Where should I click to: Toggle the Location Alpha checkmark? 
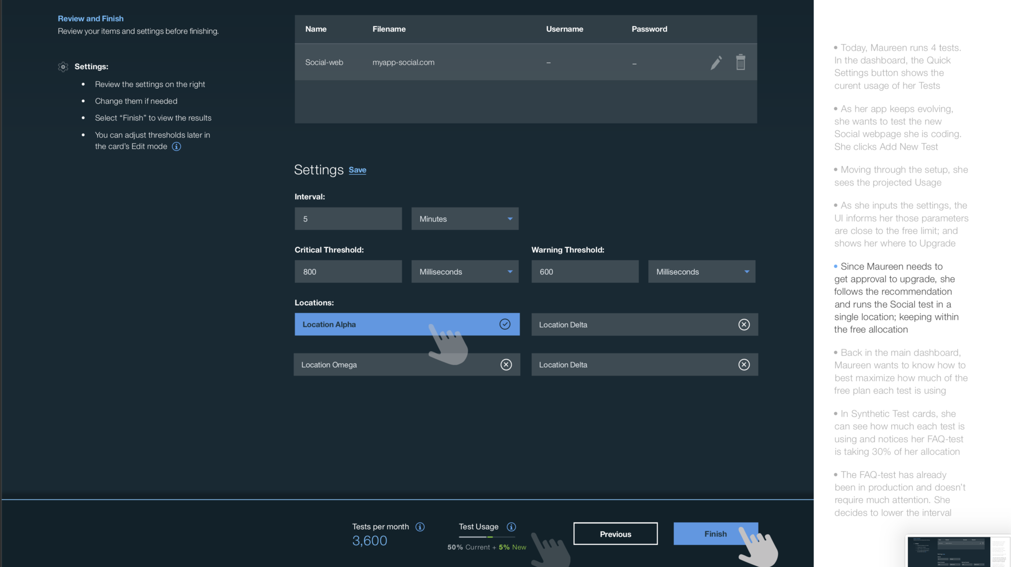[x=505, y=324]
